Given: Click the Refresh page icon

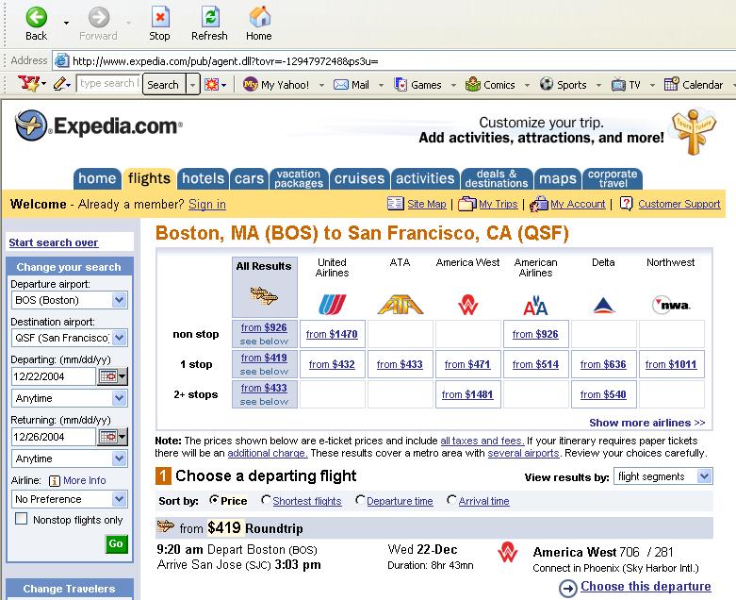Looking at the screenshot, I should [x=209, y=17].
